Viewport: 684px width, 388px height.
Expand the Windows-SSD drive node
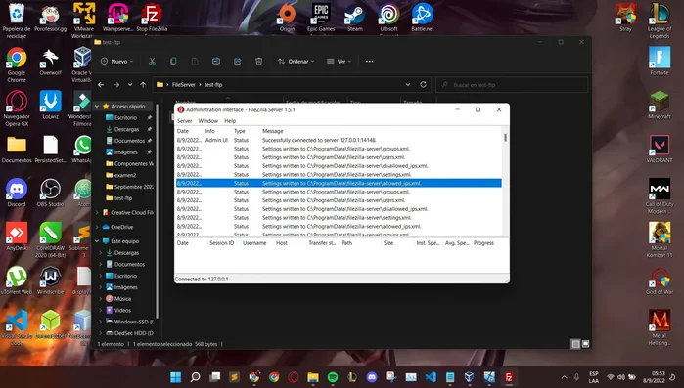[101, 322]
